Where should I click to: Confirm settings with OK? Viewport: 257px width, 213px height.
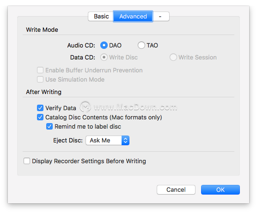click(220, 190)
